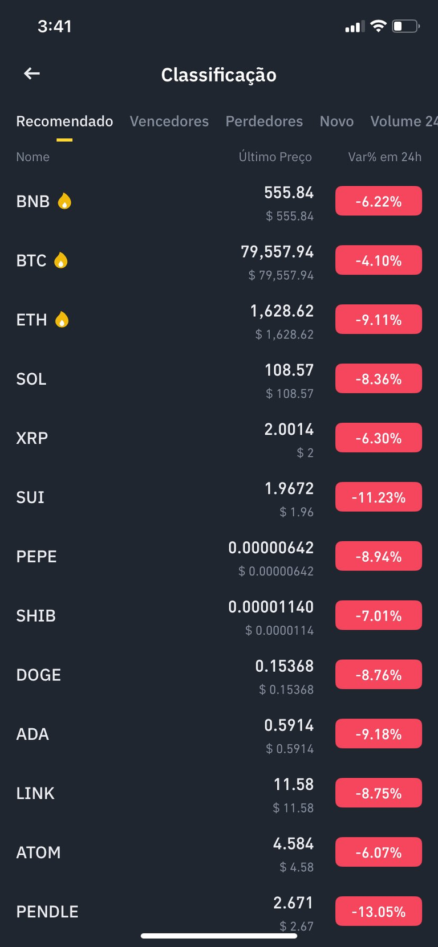Sort list by Nome column

click(33, 157)
